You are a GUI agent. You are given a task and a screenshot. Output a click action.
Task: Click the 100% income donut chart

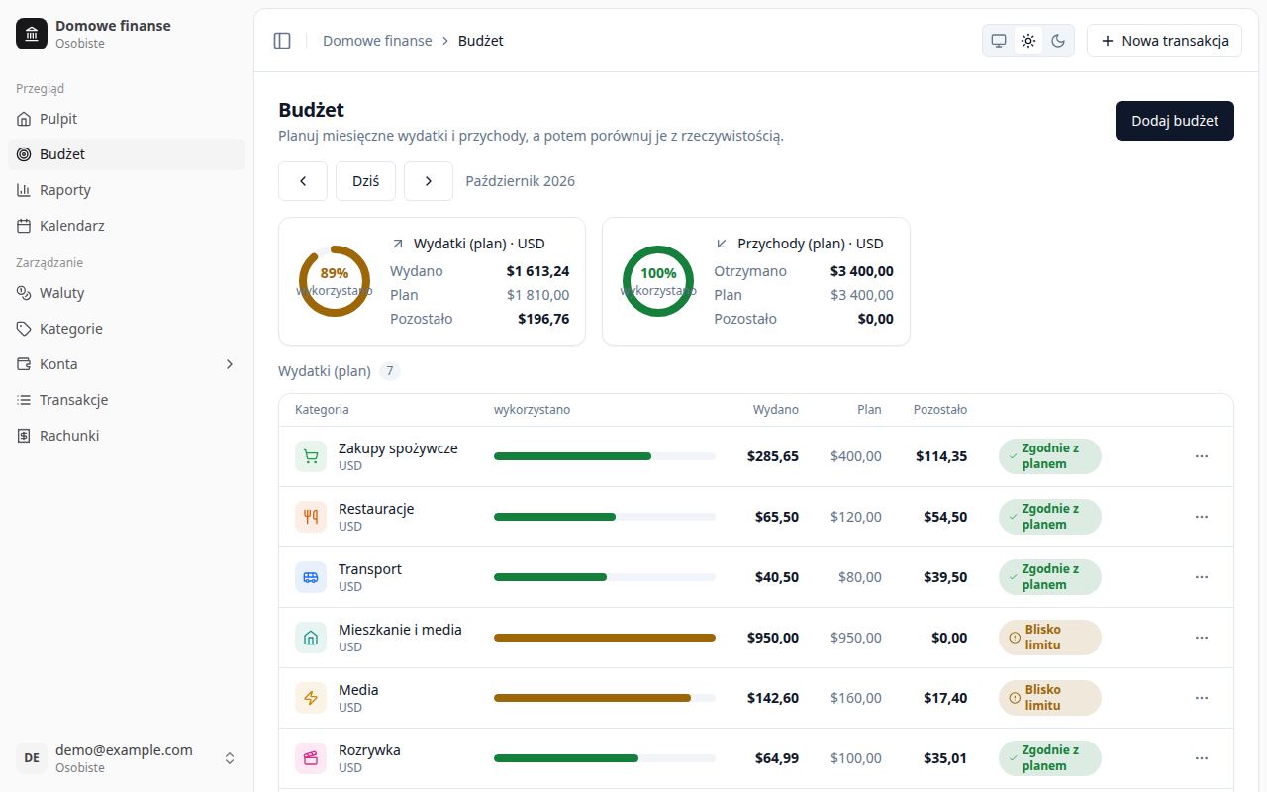click(x=658, y=281)
